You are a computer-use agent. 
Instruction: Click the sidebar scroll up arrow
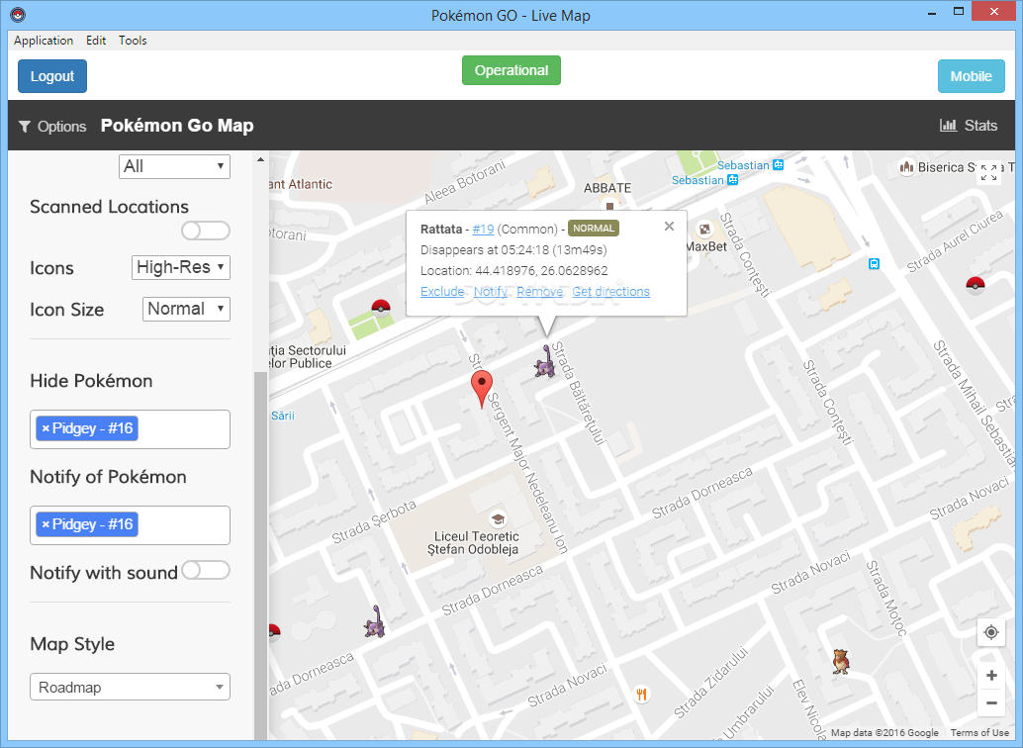coord(260,159)
